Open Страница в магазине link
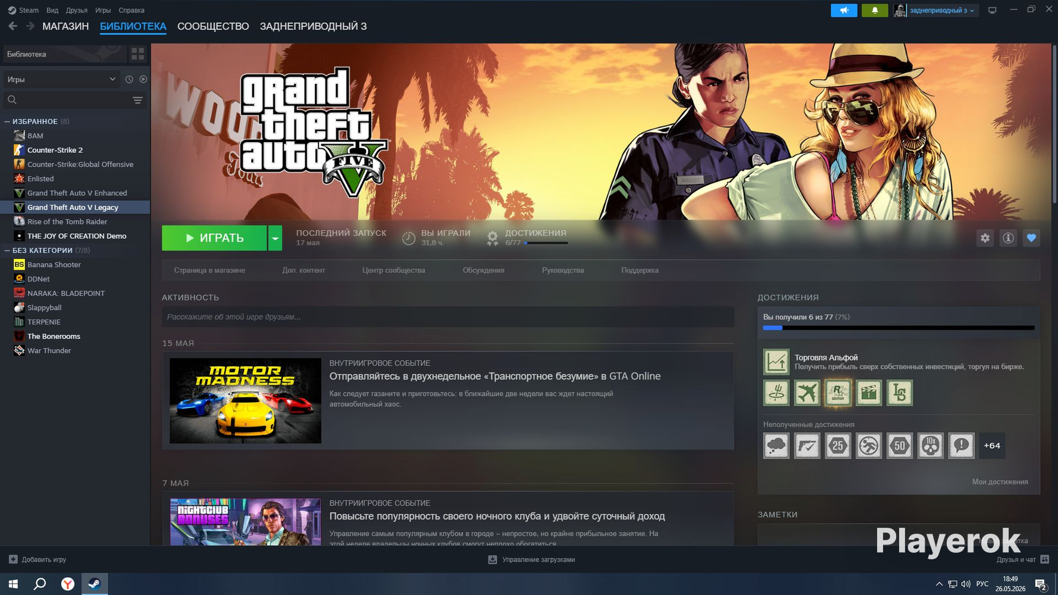The width and height of the screenshot is (1058, 595). point(209,270)
